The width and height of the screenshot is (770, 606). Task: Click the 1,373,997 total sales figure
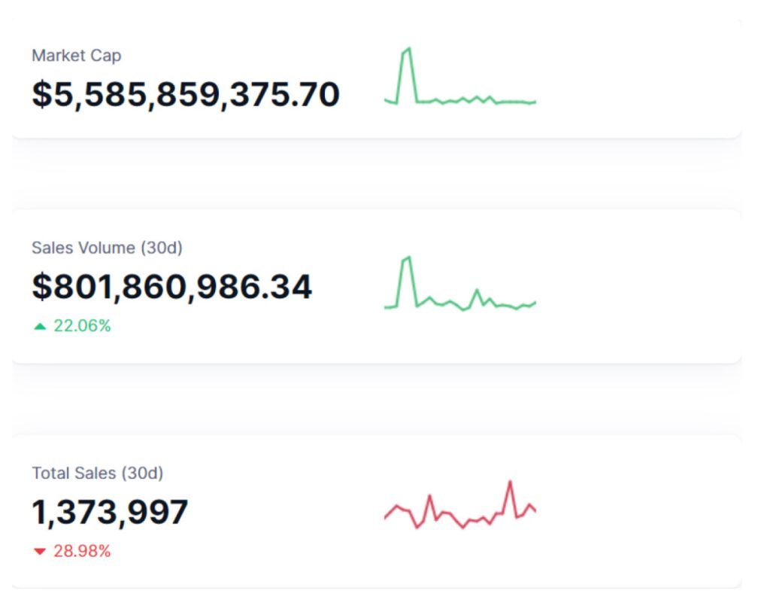tap(110, 513)
